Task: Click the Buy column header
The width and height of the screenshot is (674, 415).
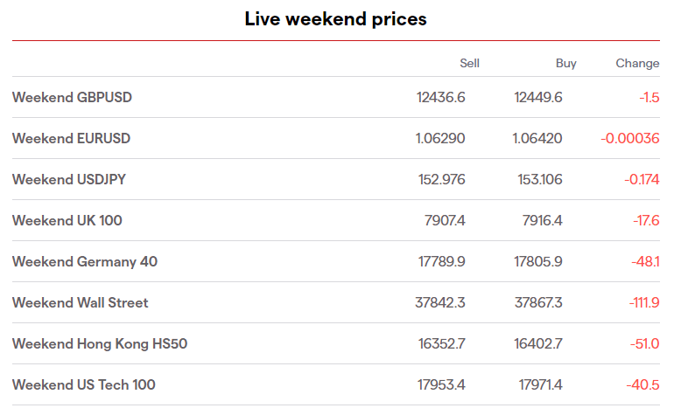Action: (x=566, y=63)
